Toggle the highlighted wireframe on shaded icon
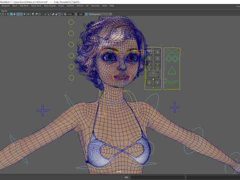The image size is (240, 180). (x=18, y=14)
